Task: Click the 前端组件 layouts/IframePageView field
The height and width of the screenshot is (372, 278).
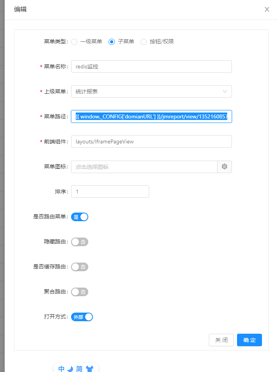Action: click(151, 141)
